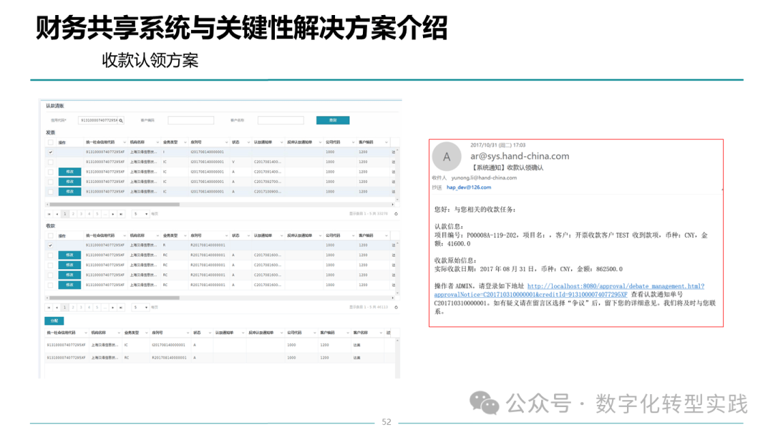Screen dimensions: 773x435
Task: Select page 4 in 收款 table pager
Action: click(x=89, y=308)
